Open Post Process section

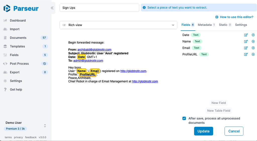click(19, 64)
